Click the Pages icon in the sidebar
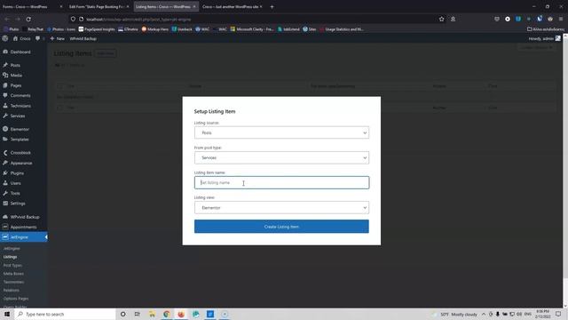 [5, 85]
